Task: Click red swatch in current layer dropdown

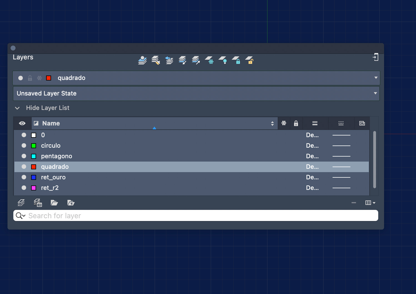Action: click(49, 78)
